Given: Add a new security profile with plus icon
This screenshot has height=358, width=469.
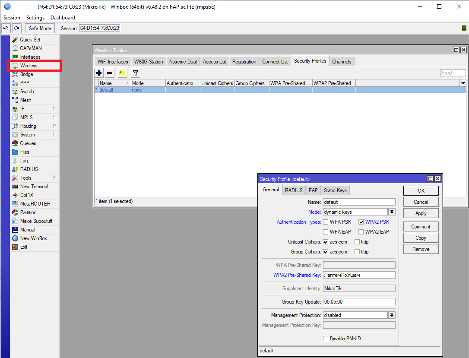Looking at the screenshot, I should [x=99, y=73].
